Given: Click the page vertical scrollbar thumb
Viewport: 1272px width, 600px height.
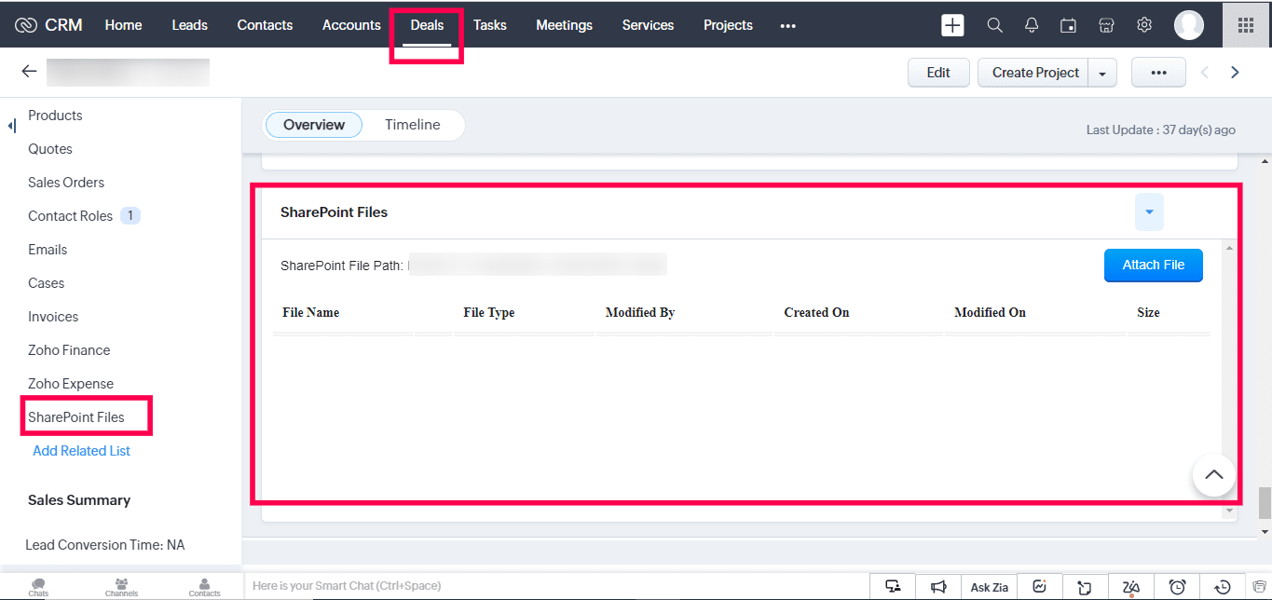Looking at the screenshot, I should pos(1265,503).
